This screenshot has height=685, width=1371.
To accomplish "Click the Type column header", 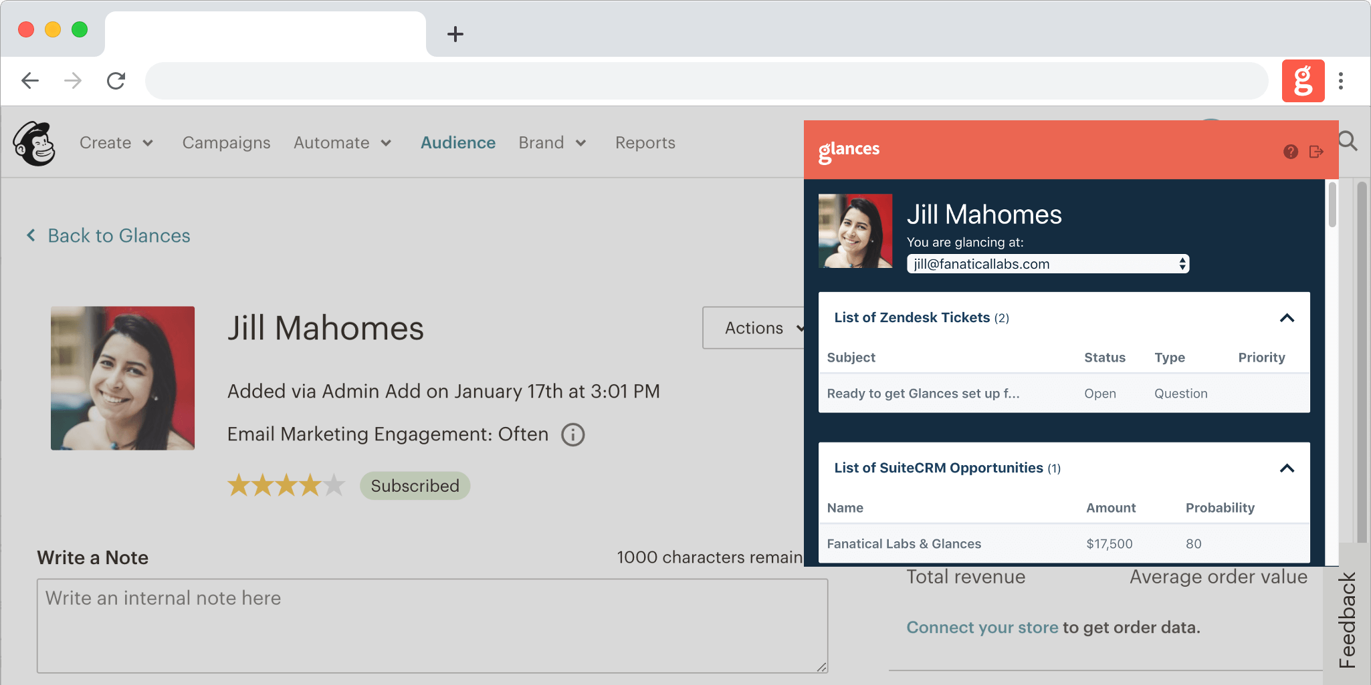I will pyautogui.click(x=1169, y=358).
